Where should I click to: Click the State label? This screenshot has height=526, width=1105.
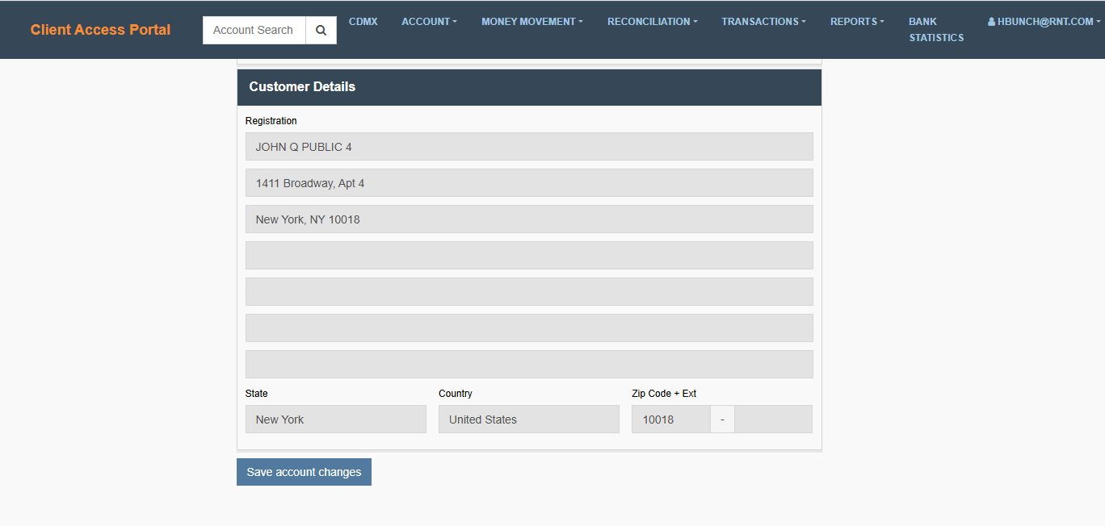tap(257, 394)
